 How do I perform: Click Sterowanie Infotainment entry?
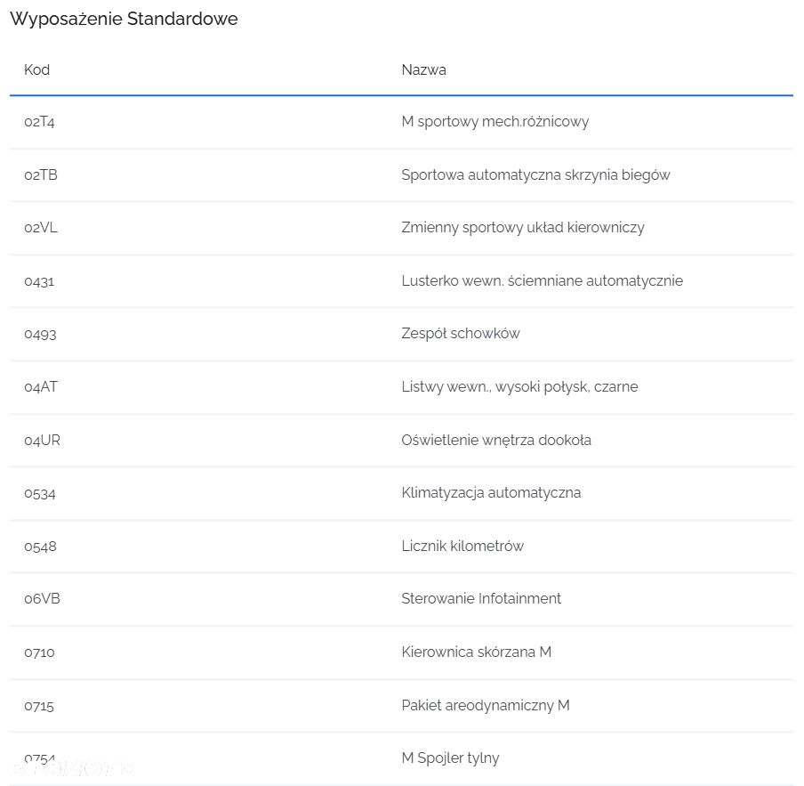[x=481, y=599]
